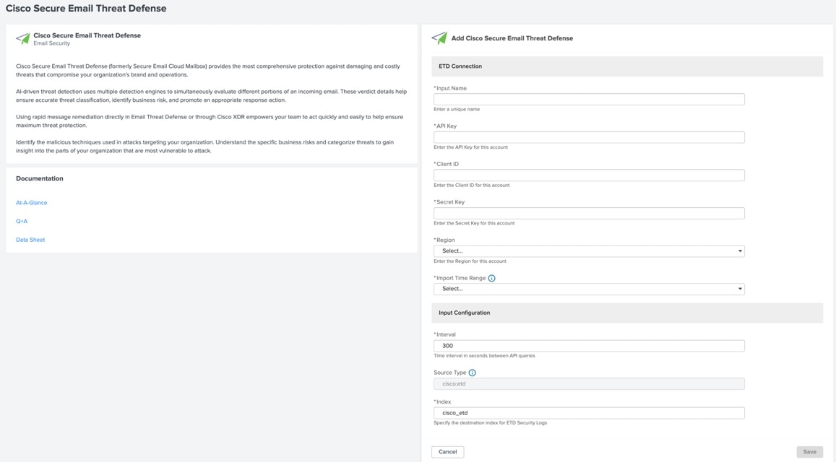
Task: Click the info icon next to Source Type
Action: click(472, 373)
